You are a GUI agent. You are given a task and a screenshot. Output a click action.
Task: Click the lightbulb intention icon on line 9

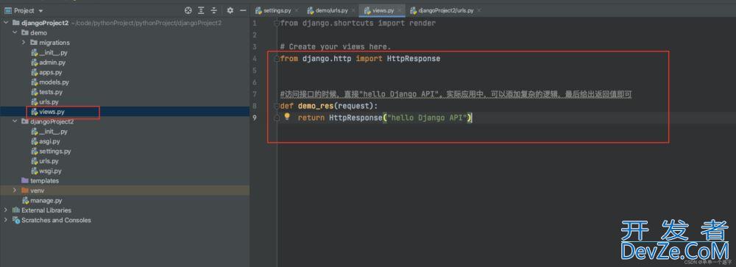coord(287,117)
